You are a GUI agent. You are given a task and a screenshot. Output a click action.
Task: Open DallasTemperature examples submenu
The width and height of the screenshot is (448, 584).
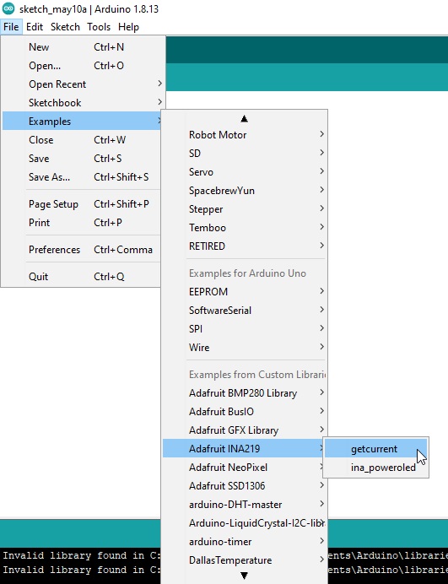click(245, 560)
